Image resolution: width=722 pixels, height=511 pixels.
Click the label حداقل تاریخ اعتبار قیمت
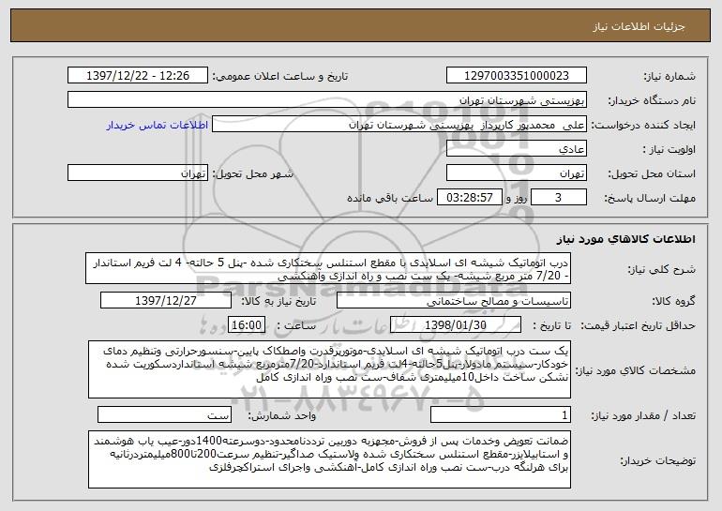(638, 325)
